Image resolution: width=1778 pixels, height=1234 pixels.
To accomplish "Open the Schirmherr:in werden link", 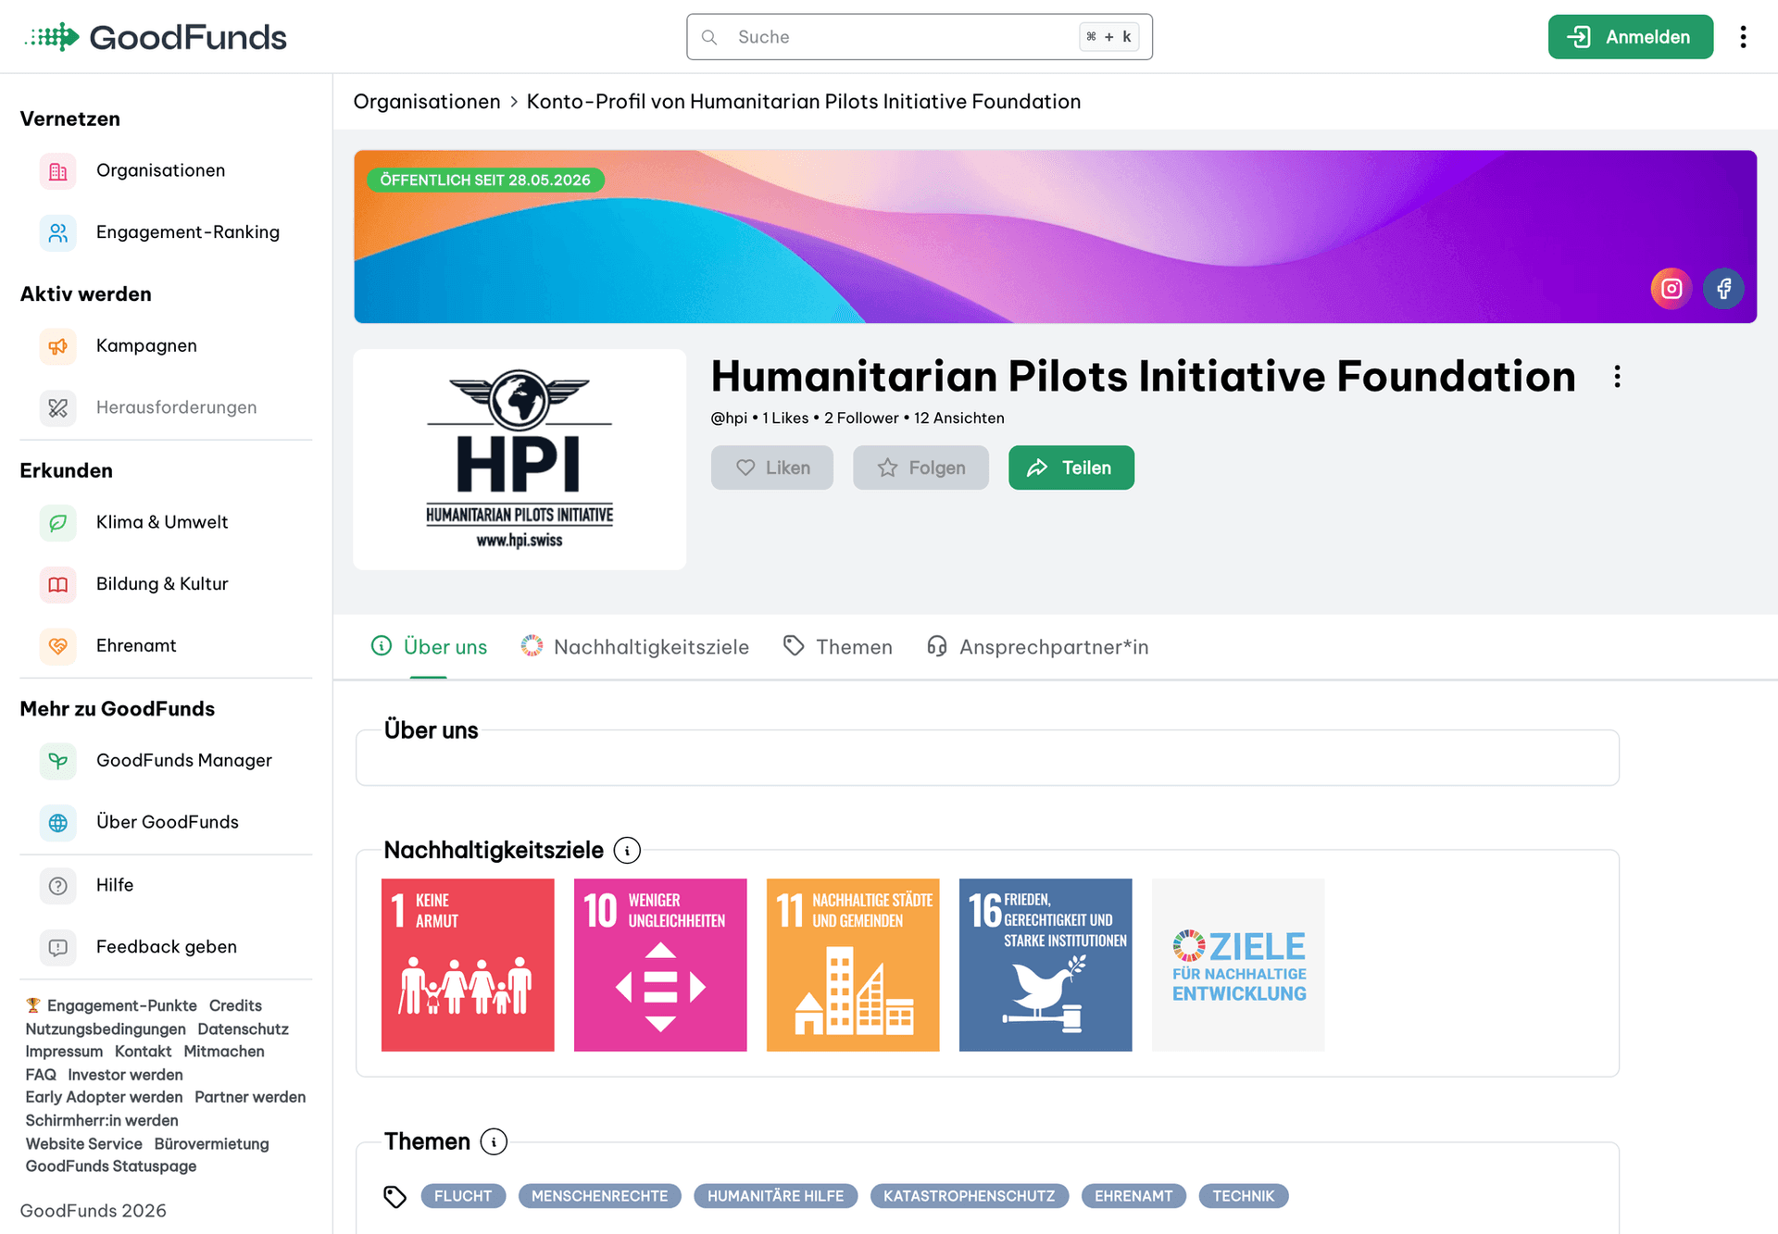I will (x=102, y=1120).
